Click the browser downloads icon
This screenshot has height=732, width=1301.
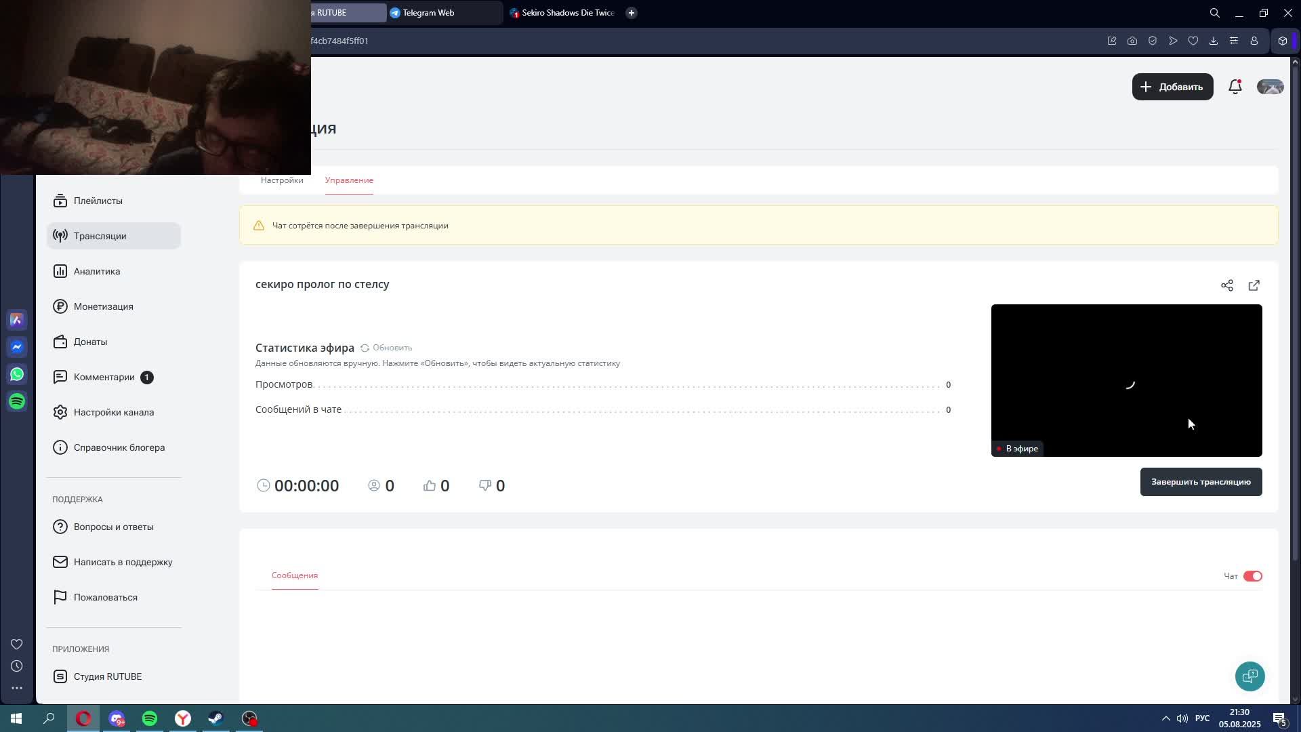point(1214,41)
